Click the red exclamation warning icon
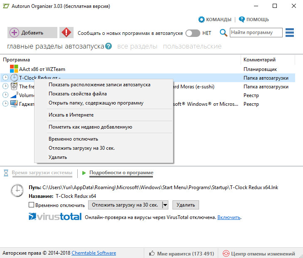Viewport: 303px width, 258px height. (x=66, y=33)
